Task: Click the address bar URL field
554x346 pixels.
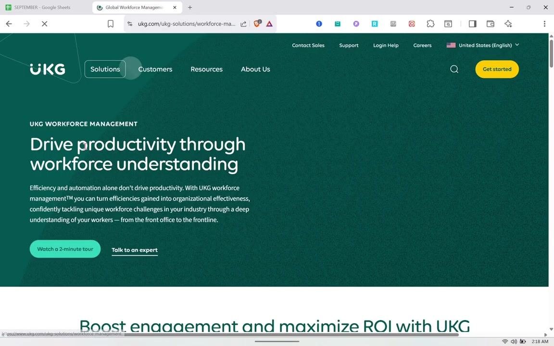Action: point(186,24)
